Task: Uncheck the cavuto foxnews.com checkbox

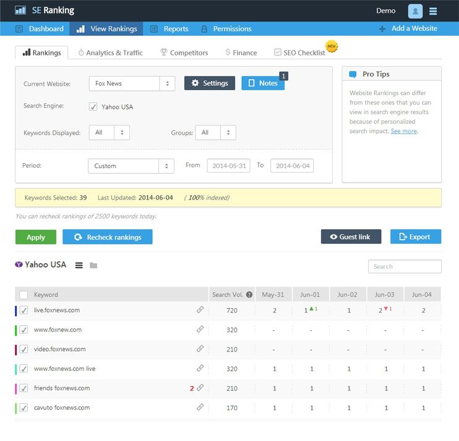Action: (24, 408)
